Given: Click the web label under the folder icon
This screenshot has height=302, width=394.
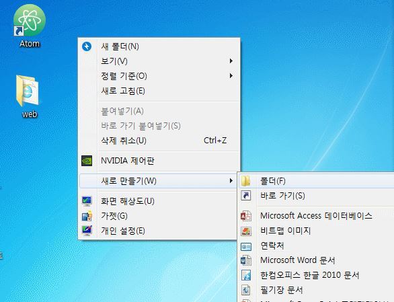Looking at the screenshot, I should pos(30,114).
